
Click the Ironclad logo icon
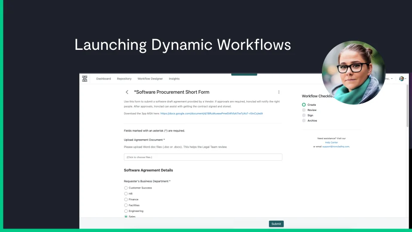tap(85, 79)
